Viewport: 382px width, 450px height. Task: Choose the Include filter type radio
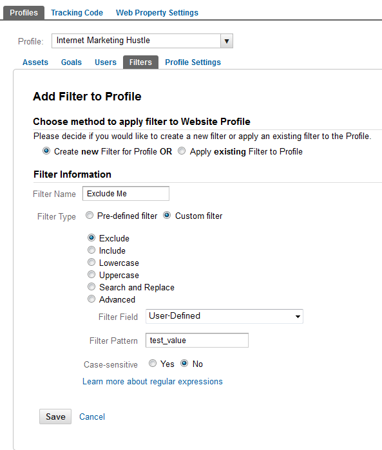(91, 250)
